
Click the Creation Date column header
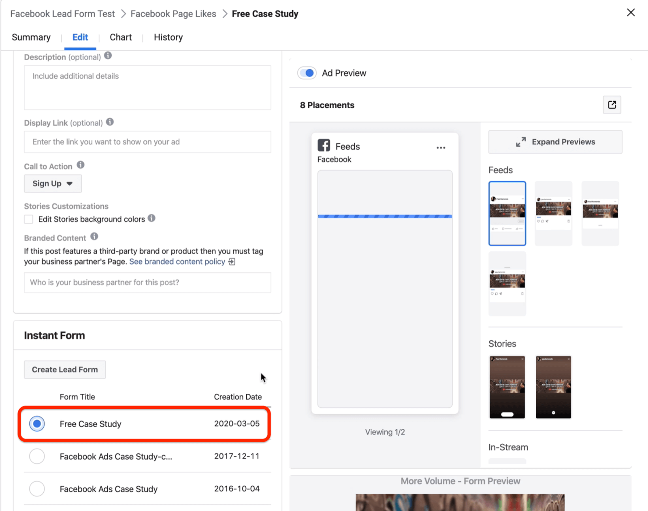pos(238,397)
